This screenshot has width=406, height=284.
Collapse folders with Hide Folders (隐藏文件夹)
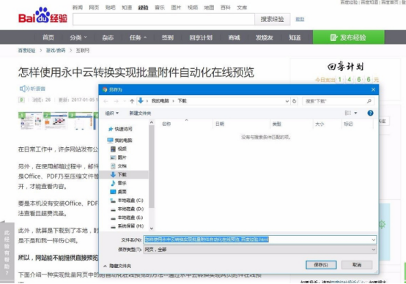point(117,266)
